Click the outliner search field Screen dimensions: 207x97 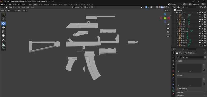click(189, 7)
